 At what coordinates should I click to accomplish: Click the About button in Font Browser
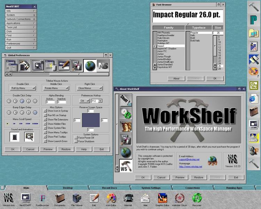[176, 78]
